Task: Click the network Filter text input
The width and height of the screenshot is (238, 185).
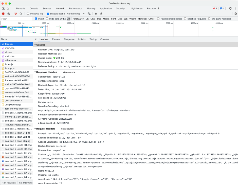Action: tap(16, 19)
